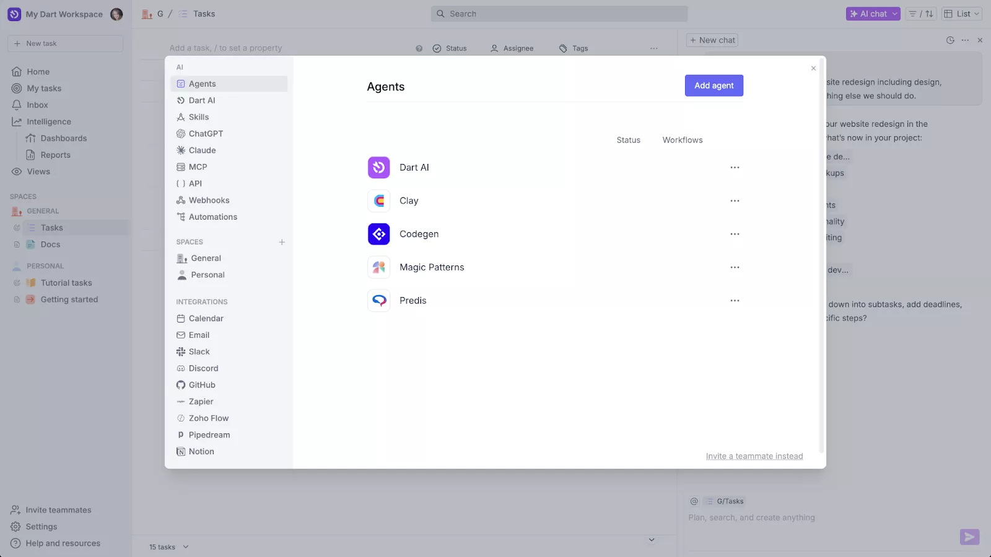Open more options for Clay agent
This screenshot has width=991, height=557.
[x=735, y=201]
